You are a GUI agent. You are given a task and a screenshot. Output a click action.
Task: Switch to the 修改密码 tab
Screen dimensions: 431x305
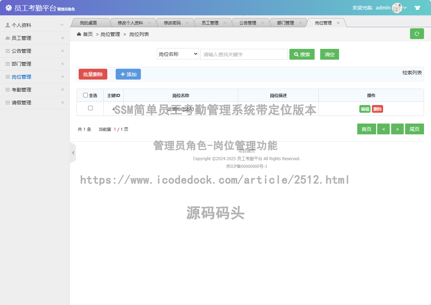pos(172,23)
